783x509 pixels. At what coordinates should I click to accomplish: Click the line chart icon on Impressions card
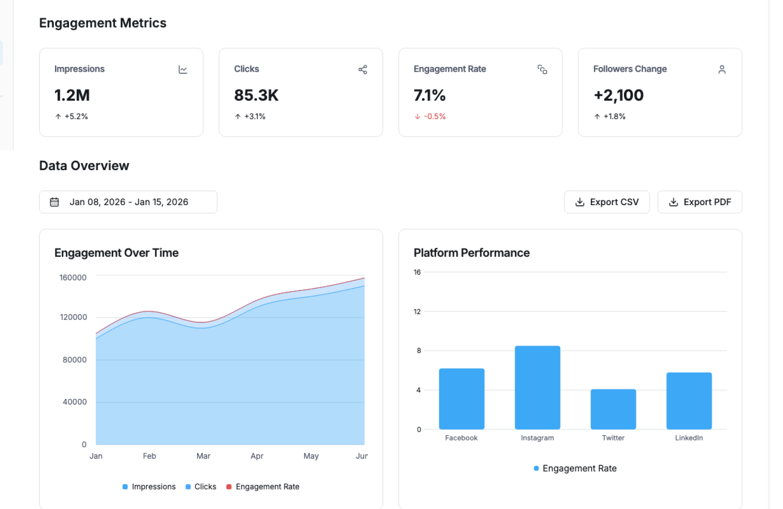point(183,70)
